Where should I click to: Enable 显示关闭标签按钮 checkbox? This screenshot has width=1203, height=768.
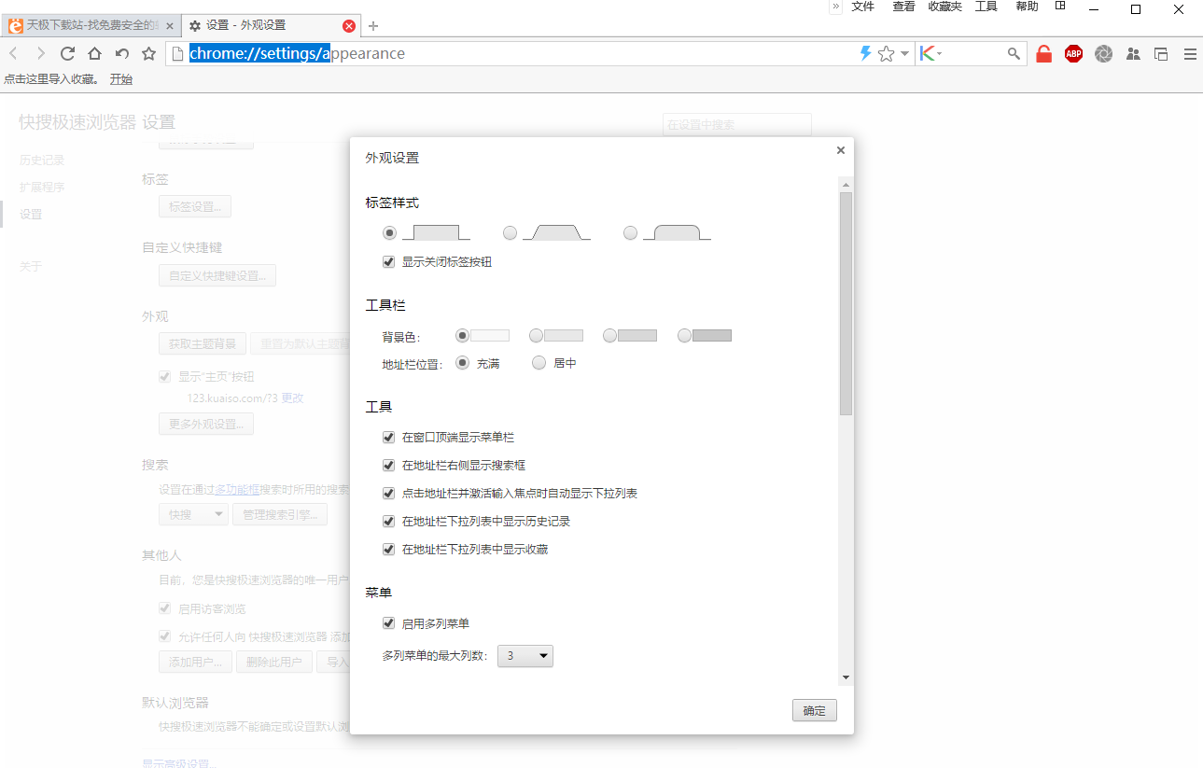click(x=388, y=261)
